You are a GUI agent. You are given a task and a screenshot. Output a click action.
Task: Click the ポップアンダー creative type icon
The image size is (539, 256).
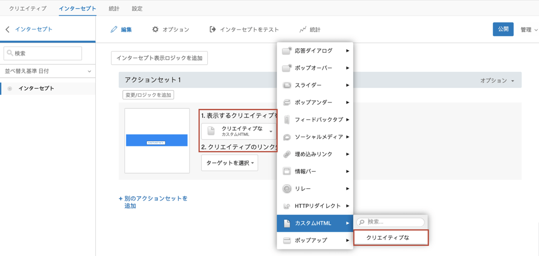point(287,102)
